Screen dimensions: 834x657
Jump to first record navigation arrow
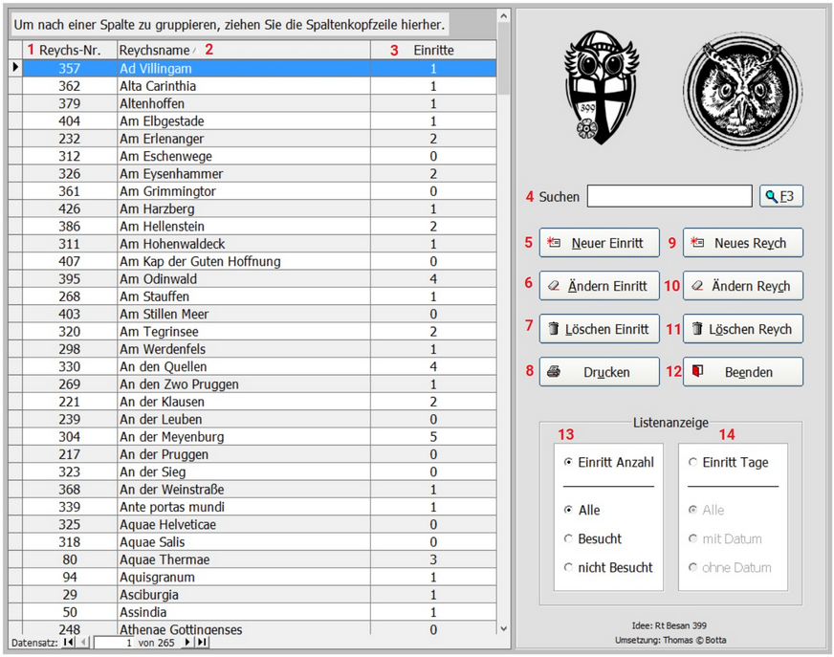[68, 642]
